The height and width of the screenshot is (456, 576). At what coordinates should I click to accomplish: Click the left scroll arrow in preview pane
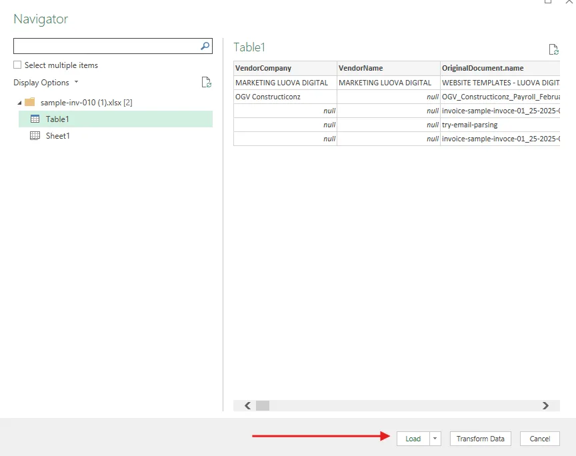pos(247,405)
